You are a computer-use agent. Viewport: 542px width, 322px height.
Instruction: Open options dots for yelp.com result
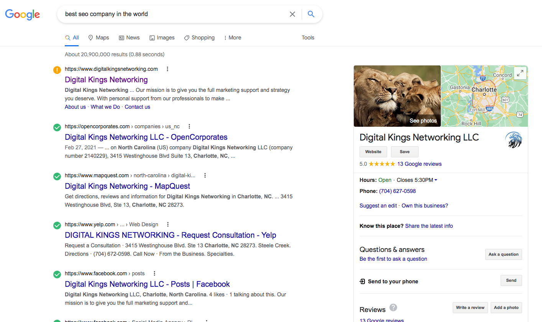168,224
